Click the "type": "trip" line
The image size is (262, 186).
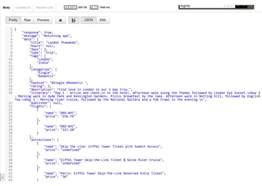[x=43, y=53]
